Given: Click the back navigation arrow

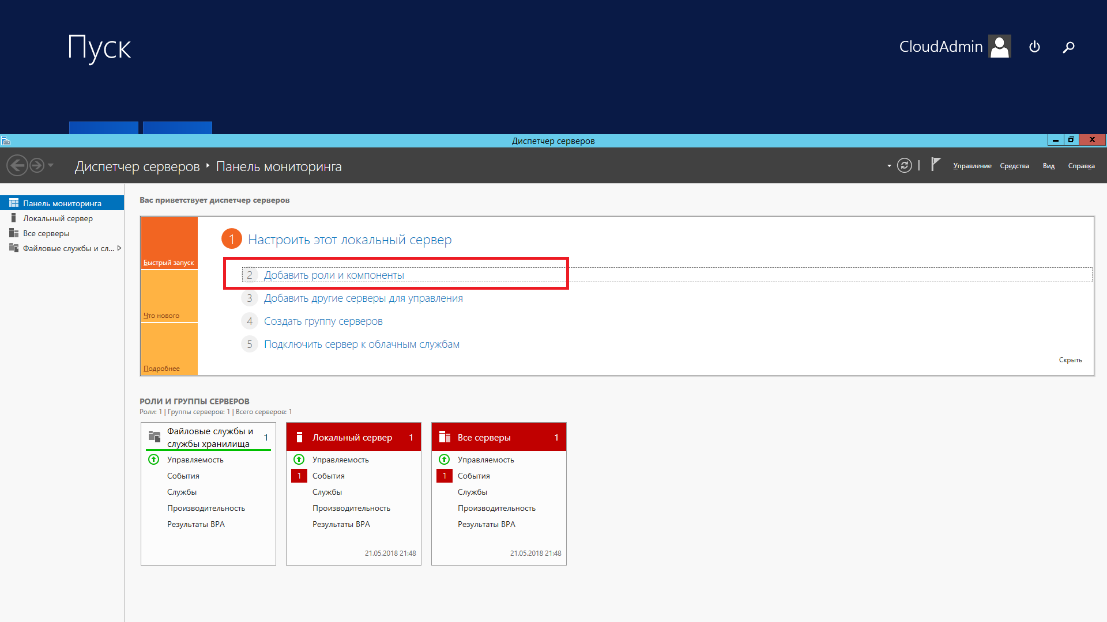Looking at the screenshot, I should click(x=17, y=166).
